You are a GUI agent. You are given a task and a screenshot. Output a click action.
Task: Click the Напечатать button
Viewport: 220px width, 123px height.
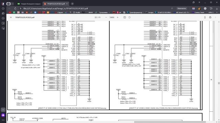coord(182,9)
